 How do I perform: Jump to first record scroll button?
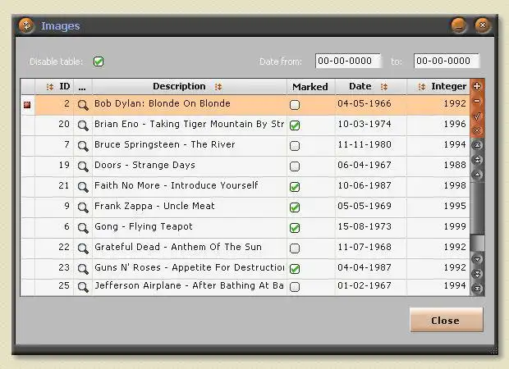point(477,145)
